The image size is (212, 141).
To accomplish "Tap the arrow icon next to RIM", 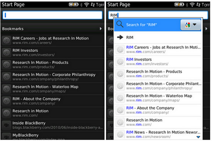I will [x=120, y=37].
